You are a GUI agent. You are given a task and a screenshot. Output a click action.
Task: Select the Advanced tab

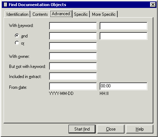(x=61, y=14)
